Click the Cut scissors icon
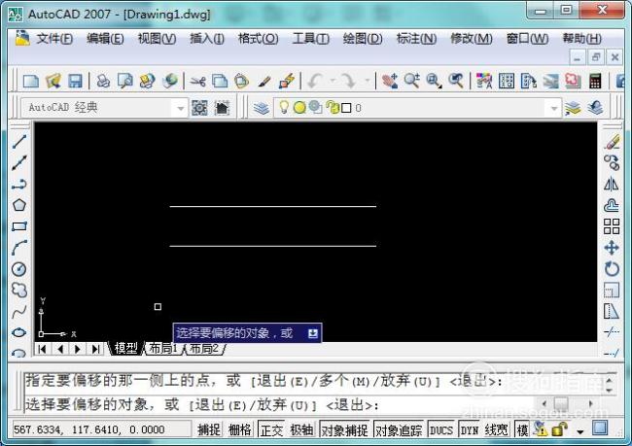Viewport: 632px width, 446px height. 197,82
